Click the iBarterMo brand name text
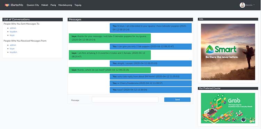Viewport: 261px width, 129px height. 17,5
